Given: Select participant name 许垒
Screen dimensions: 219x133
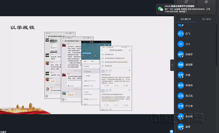Looking at the screenshot, I should [188, 75].
